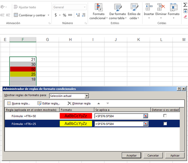Image resolution: width=188 pixels, height=163 pixels.
Task: Click the red format preview swatch
Action: pyautogui.click(x=76, y=116)
